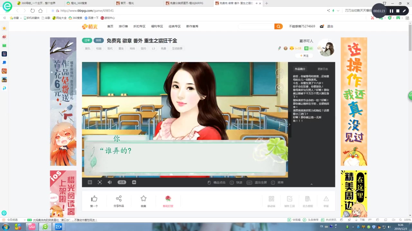Click username 不碰感情75274669

302,26
